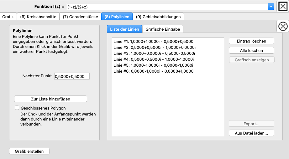Select the (7) Geradenstücke tab

(80, 17)
